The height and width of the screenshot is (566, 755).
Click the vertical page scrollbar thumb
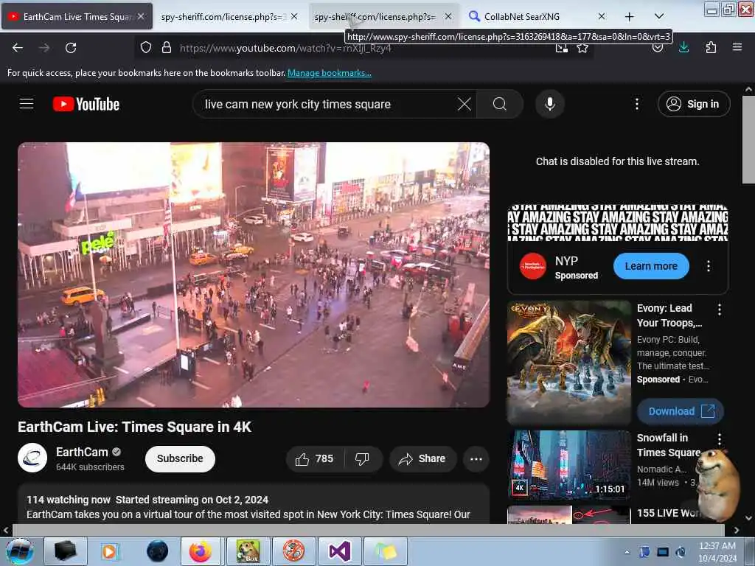[748, 139]
